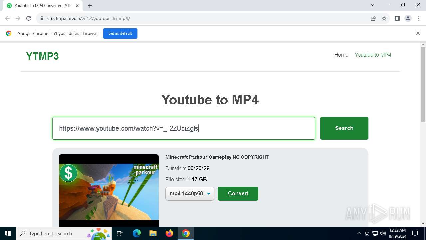
Task: Open Task View from taskbar
Action: tap(120, 233)
